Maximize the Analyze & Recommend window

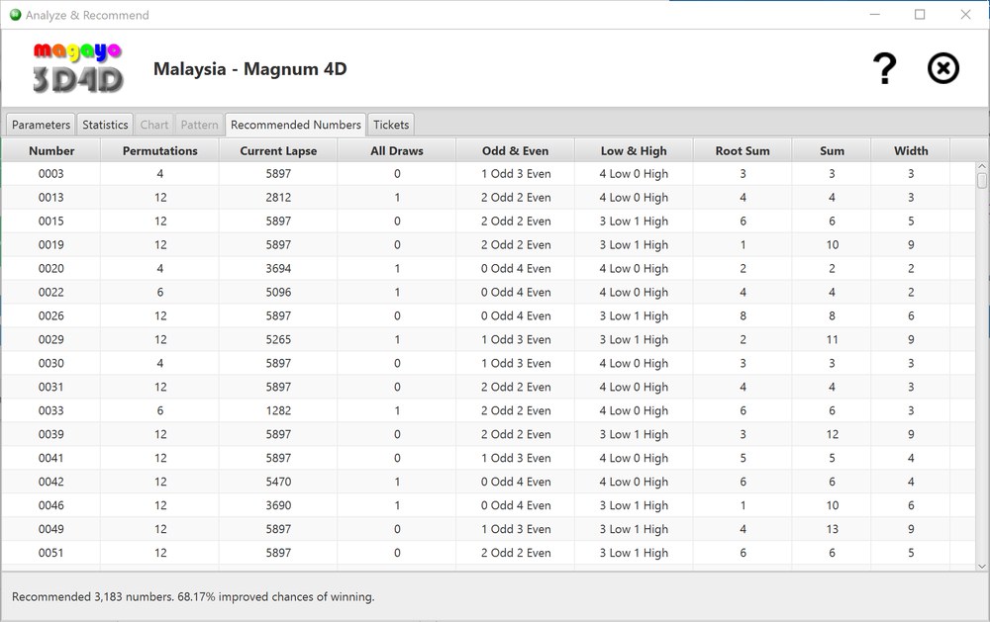coord(920,15)
